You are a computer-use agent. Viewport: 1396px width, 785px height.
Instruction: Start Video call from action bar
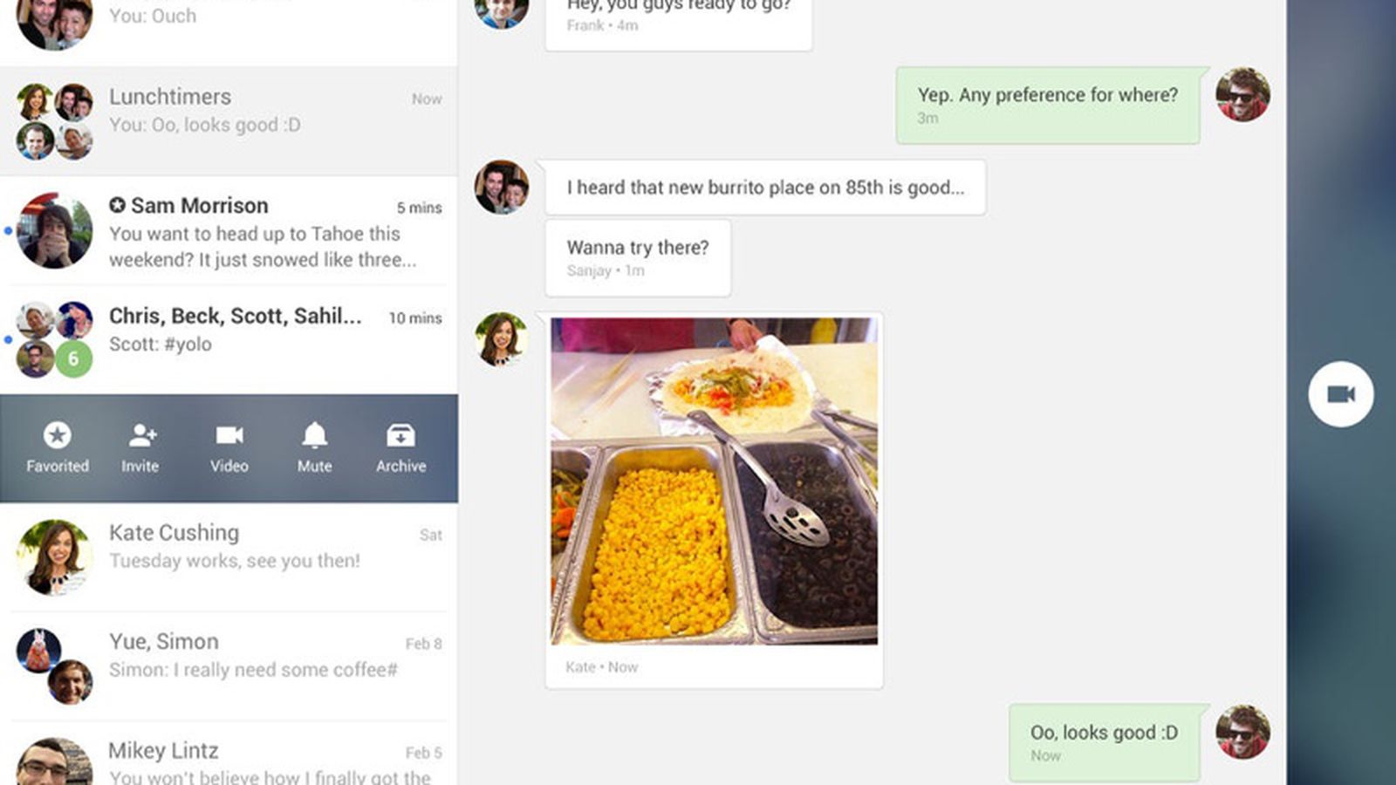229,435
